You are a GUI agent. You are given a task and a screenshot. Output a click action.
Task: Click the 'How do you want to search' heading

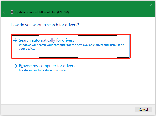44,25
